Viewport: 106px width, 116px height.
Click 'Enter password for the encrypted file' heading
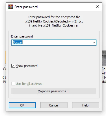[54, 17]
